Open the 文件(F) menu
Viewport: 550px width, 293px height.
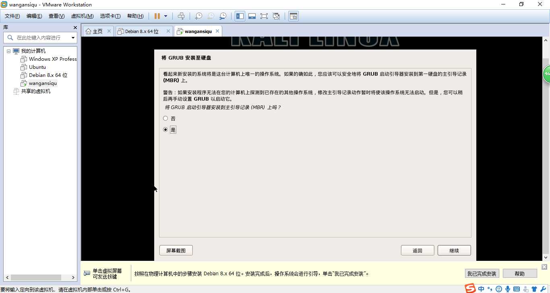[12, 16]
